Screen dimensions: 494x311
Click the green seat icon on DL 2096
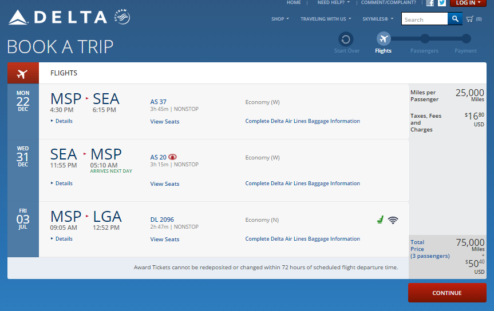(380, 220)
